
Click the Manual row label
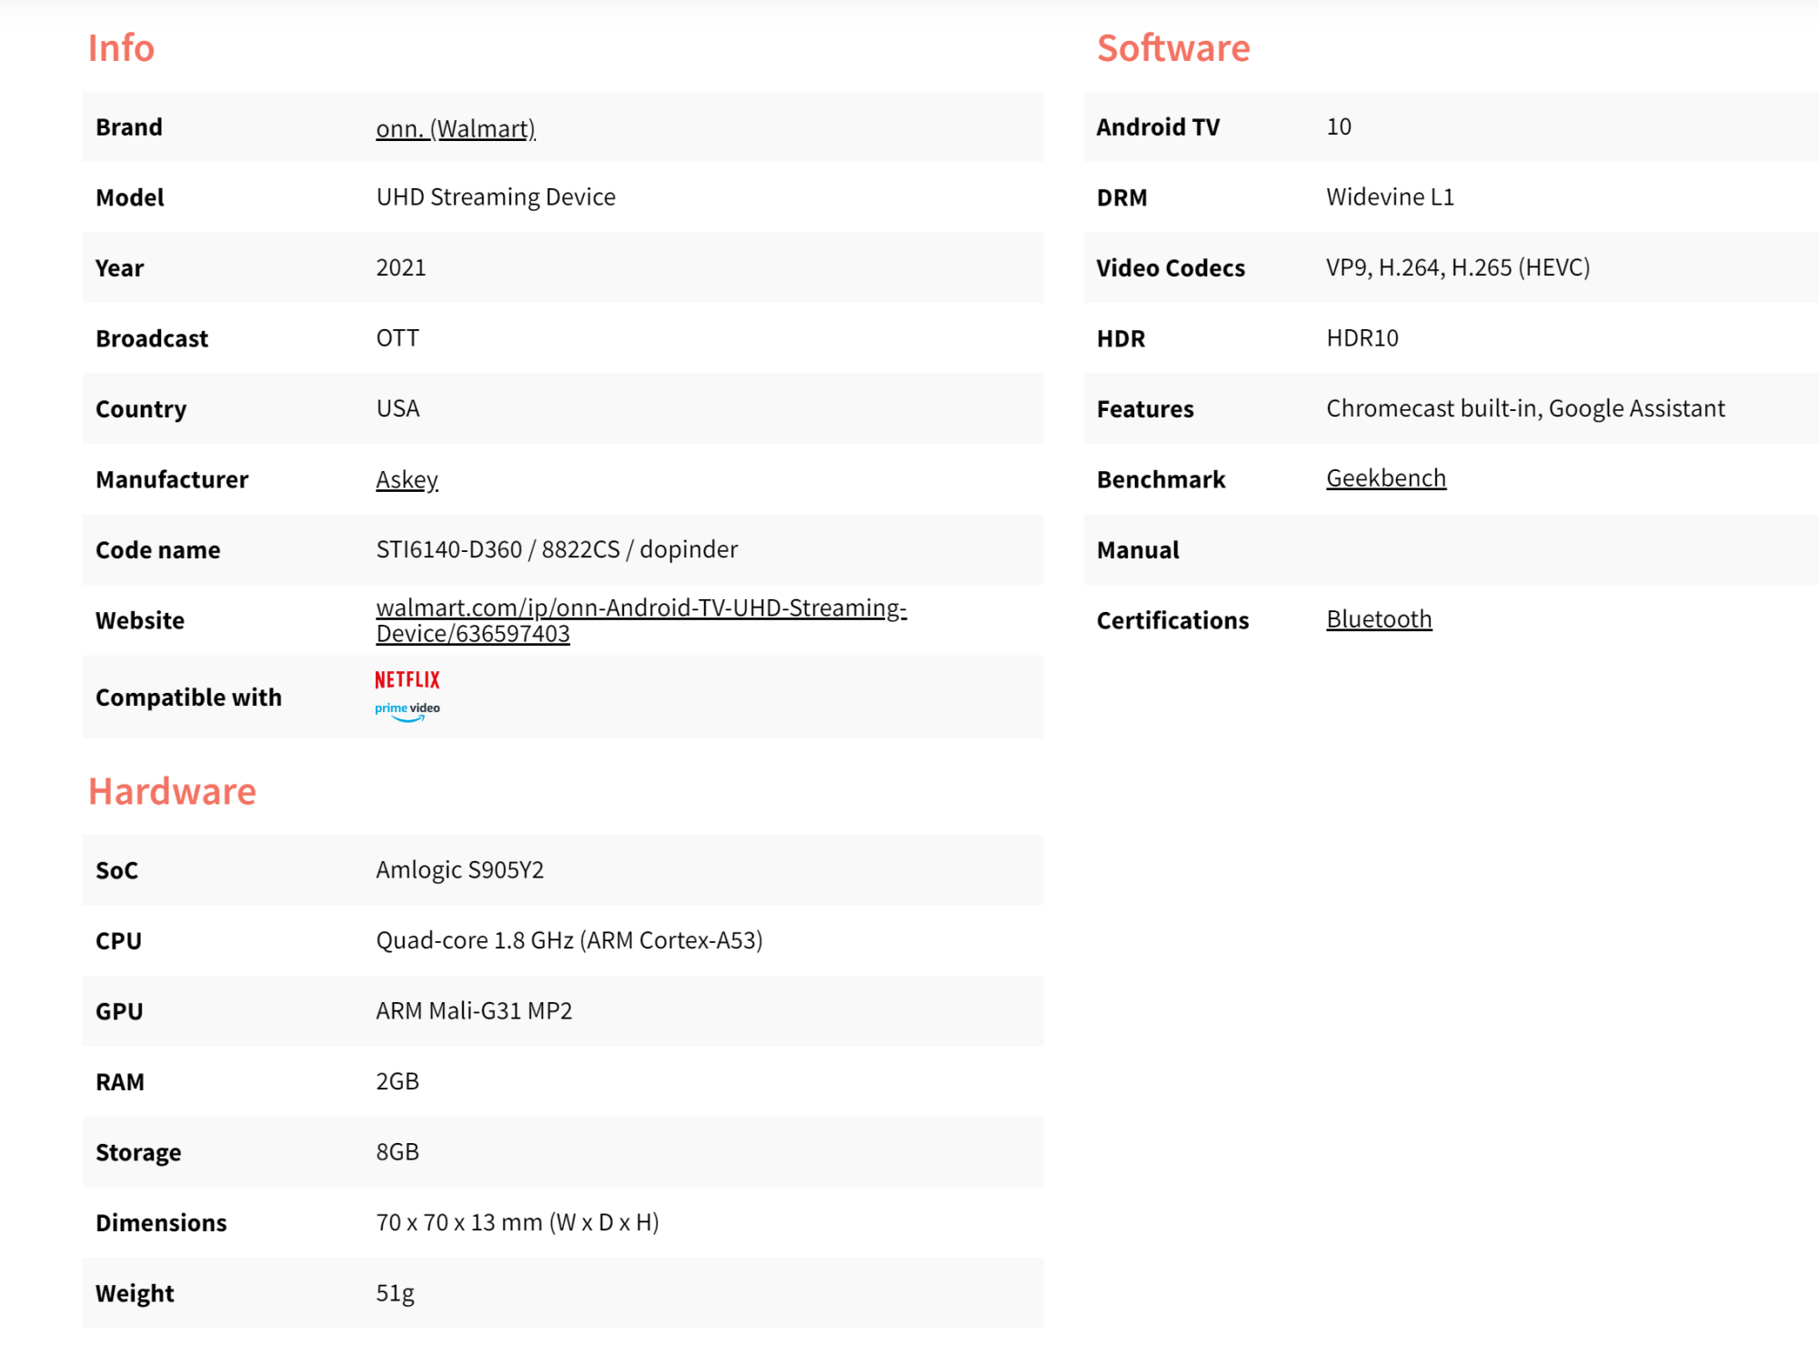click(1137, 550)
